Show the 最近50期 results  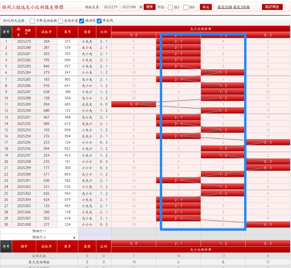tap(225, 7)
